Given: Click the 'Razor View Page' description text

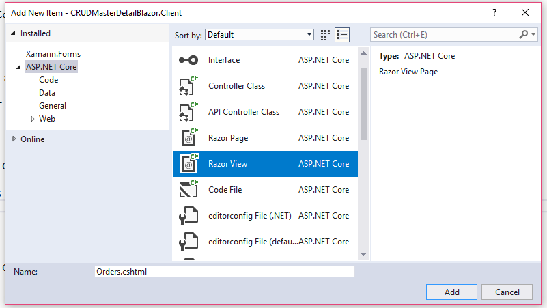Looking at the screenshot, I should coord(408,72).
